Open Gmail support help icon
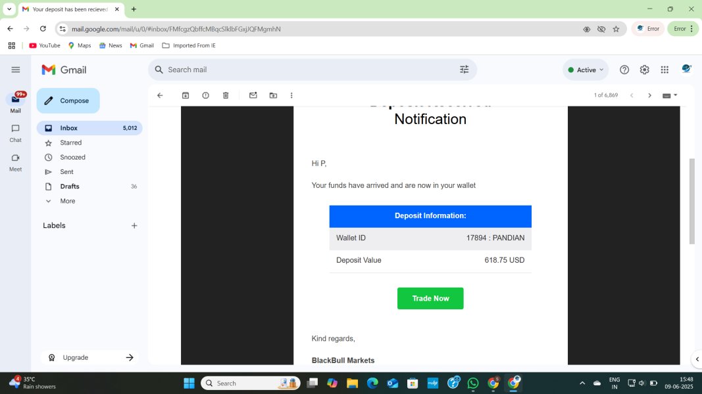The height and width of the screenshot is (394, 702). pyautogui.click(x=624, y=70)
